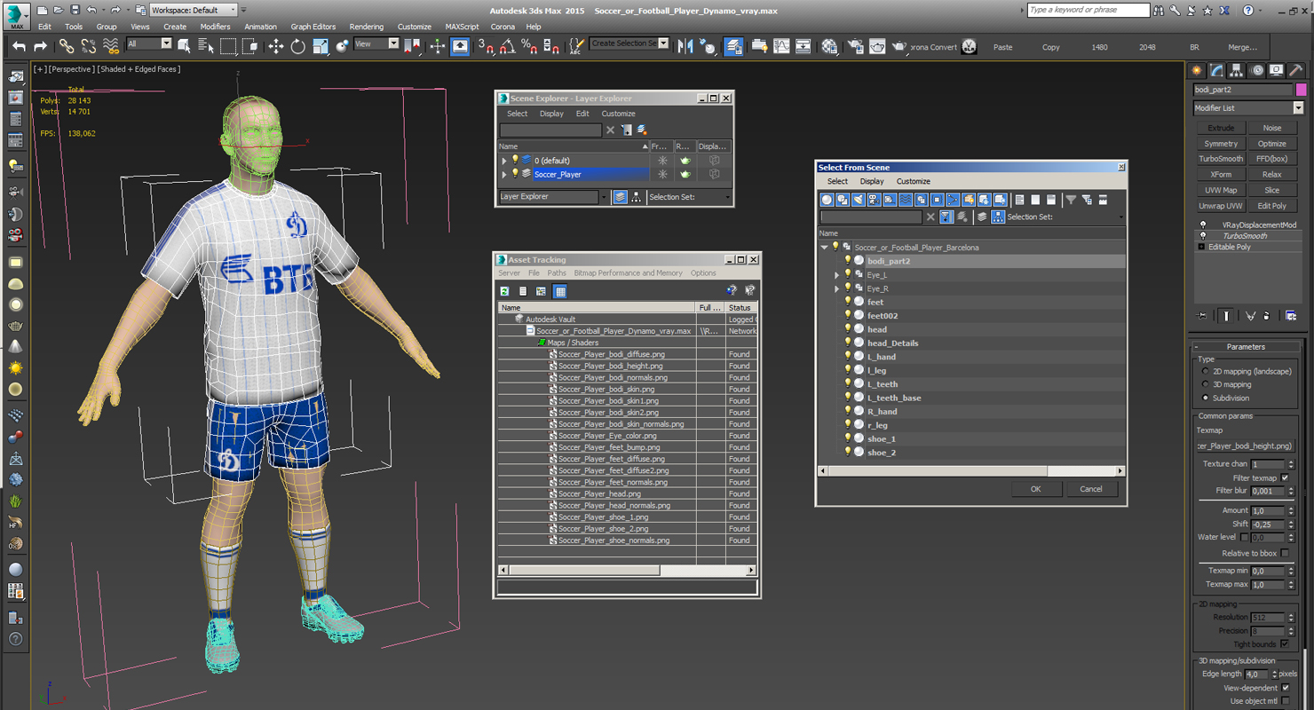Click Configure Modifier Sets icon

pyautogui.click(x=1291, y=315)
